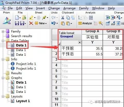Screen dimensions: 124x107
Task: Click the green pushpin icon
Action: (x=44, y=18)
